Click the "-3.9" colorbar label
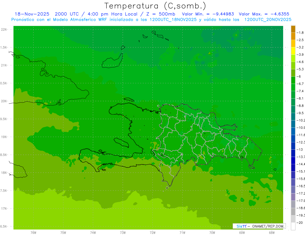 click(300, 54)
